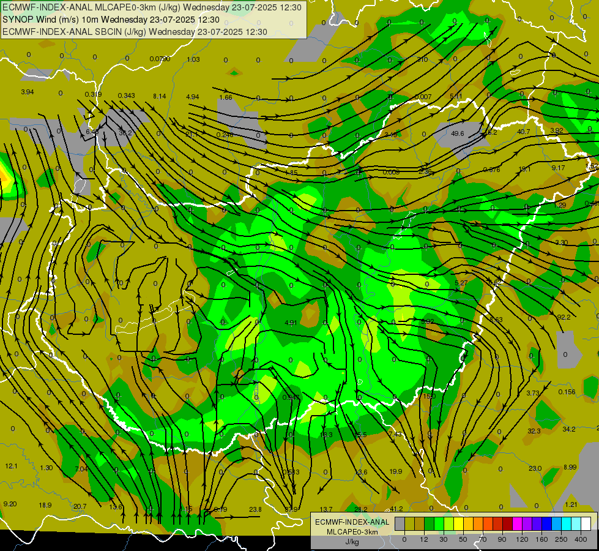Click the map value '21.1'
This screenshot has width=599, height=551.
tap(192, 134)
